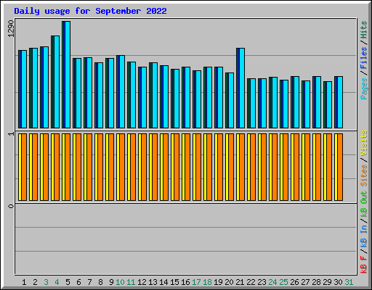The width and height of the screenshot is (372, 290).
Task: Click the green day 17 axis label
Action: tap(196, 282)
